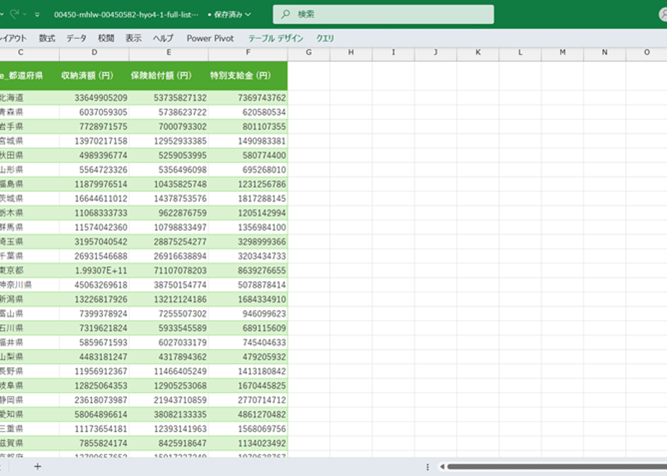
Task: Click the 保険給付額 (円) table header
Action: [x=169, y=76]
